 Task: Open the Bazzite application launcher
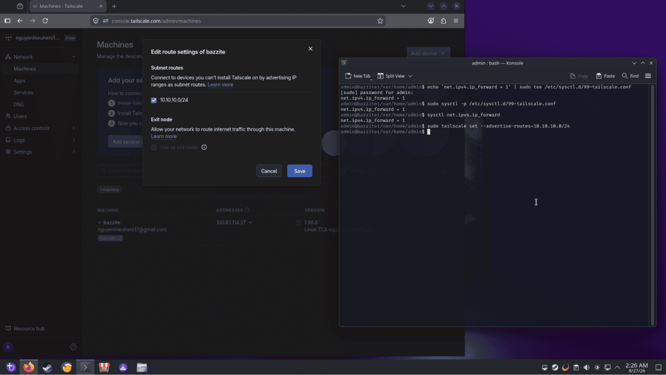11,367
